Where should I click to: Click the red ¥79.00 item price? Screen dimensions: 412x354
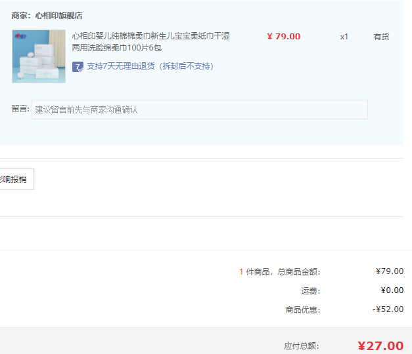coord(283,37)
